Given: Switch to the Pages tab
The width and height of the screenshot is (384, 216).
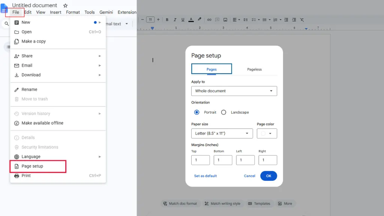Looking at the screenshot, I should coord(211,69).
